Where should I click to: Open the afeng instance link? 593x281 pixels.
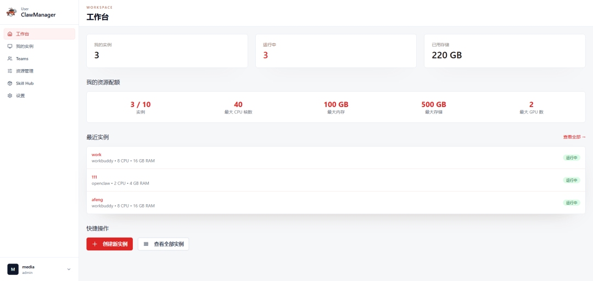coord(97,199)
